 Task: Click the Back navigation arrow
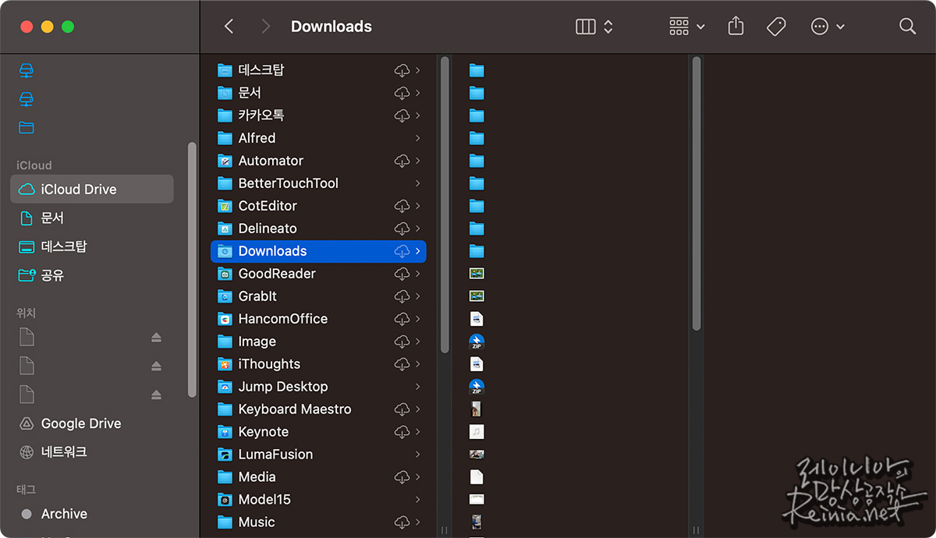(228, 26)
